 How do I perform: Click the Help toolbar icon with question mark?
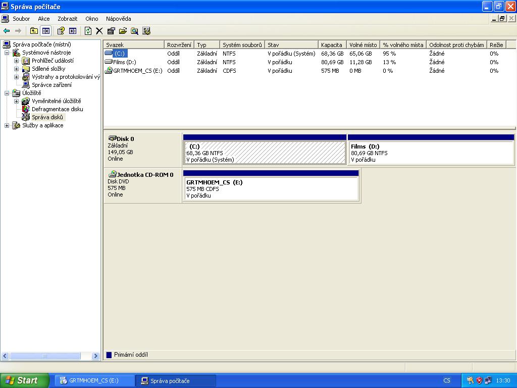pyautogui.click(x=60, y=31)
